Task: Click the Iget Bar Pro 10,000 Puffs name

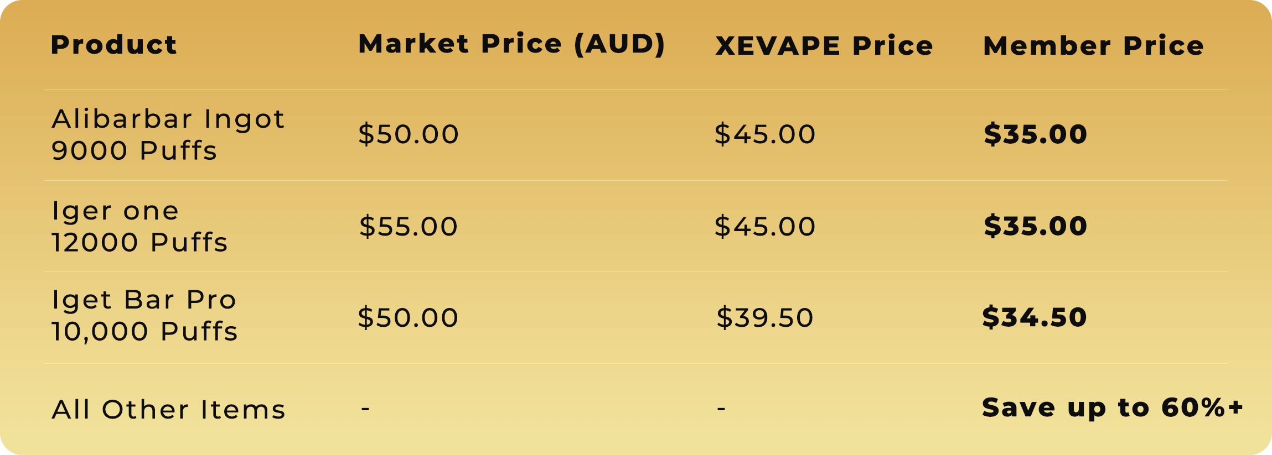Action: [x=144, y=315]
